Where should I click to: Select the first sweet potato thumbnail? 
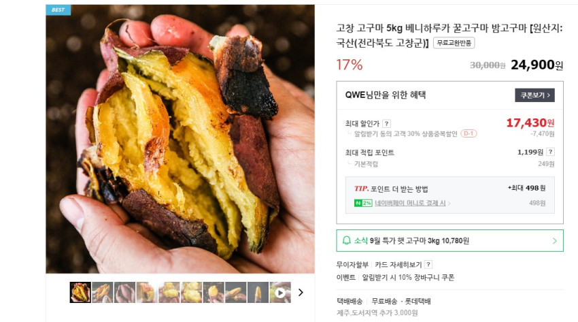point(80,293)
